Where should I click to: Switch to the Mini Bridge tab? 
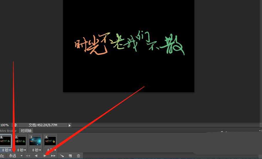pos(8,131)
